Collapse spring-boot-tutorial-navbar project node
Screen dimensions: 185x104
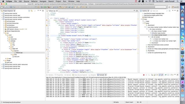click(x=2, y=19)
